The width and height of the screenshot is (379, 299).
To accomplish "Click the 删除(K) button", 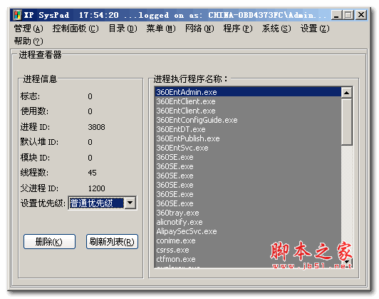I will click(49, 241).
